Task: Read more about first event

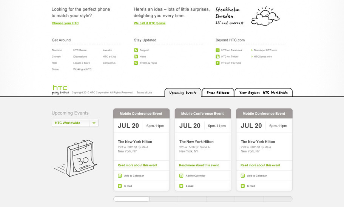Action: (137, 165)
